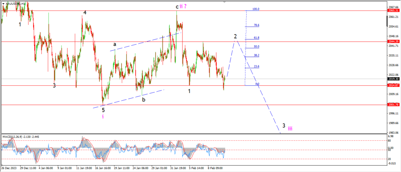
Task: Click the magenta 'iii' wave label
Action: point(290,128)
